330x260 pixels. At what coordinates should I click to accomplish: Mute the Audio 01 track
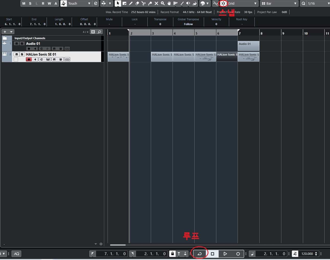[17, 44]
